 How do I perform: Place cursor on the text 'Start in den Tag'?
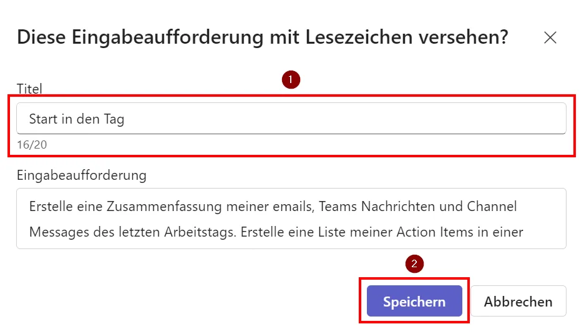coord(76,119)
